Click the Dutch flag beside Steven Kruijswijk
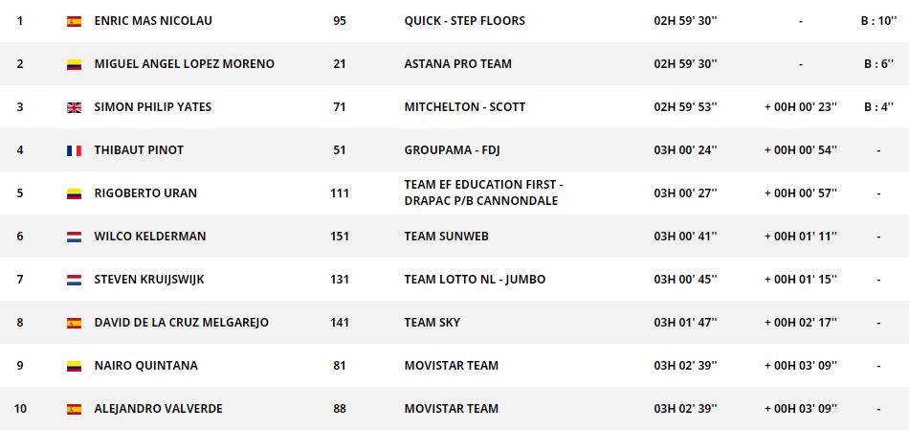This screenshot has width=909, height=430. (74, 280)
